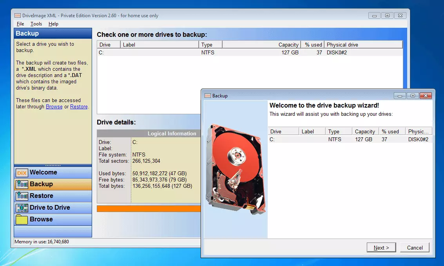Open the Help menu
The width and height of the screenshot is (444, 266).
pyautogui.click(x=53, y=24)
